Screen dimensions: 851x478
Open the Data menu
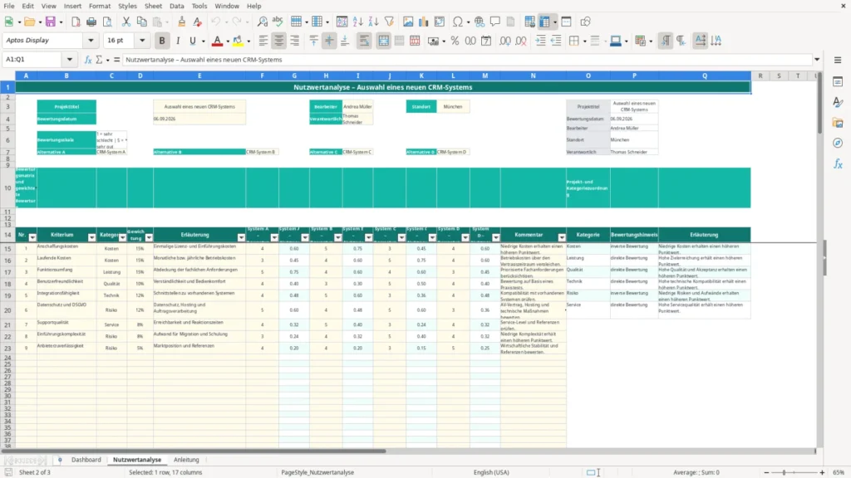pyautogui.click(x=177, y=6)
